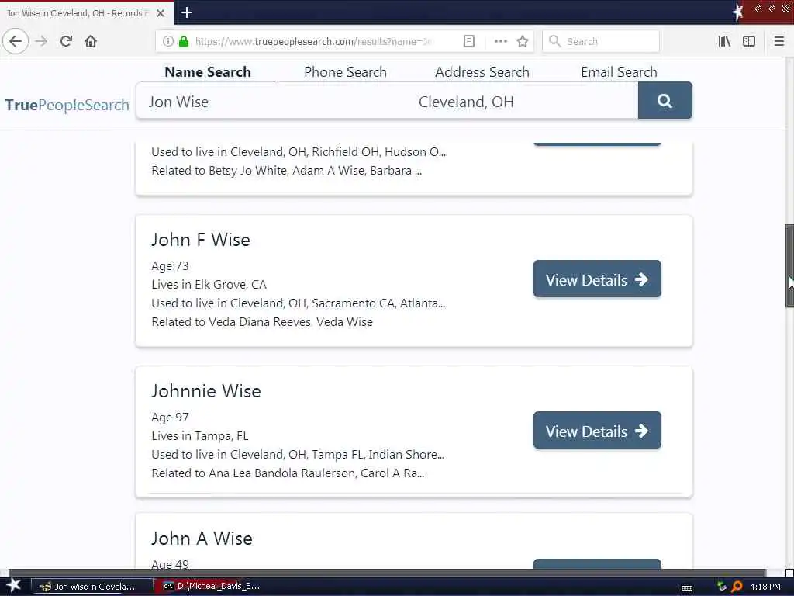Click the magnifier search submit button
The width and height of the screenshot is (794, 596).
(665, 100)
